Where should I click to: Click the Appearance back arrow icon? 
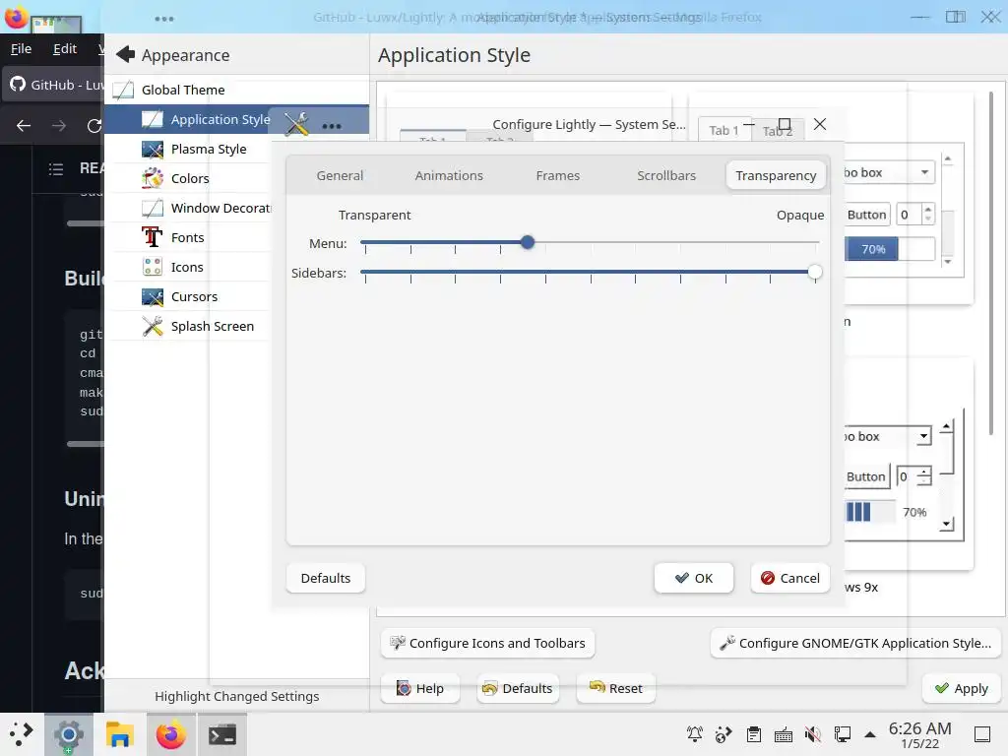[125, 55]
